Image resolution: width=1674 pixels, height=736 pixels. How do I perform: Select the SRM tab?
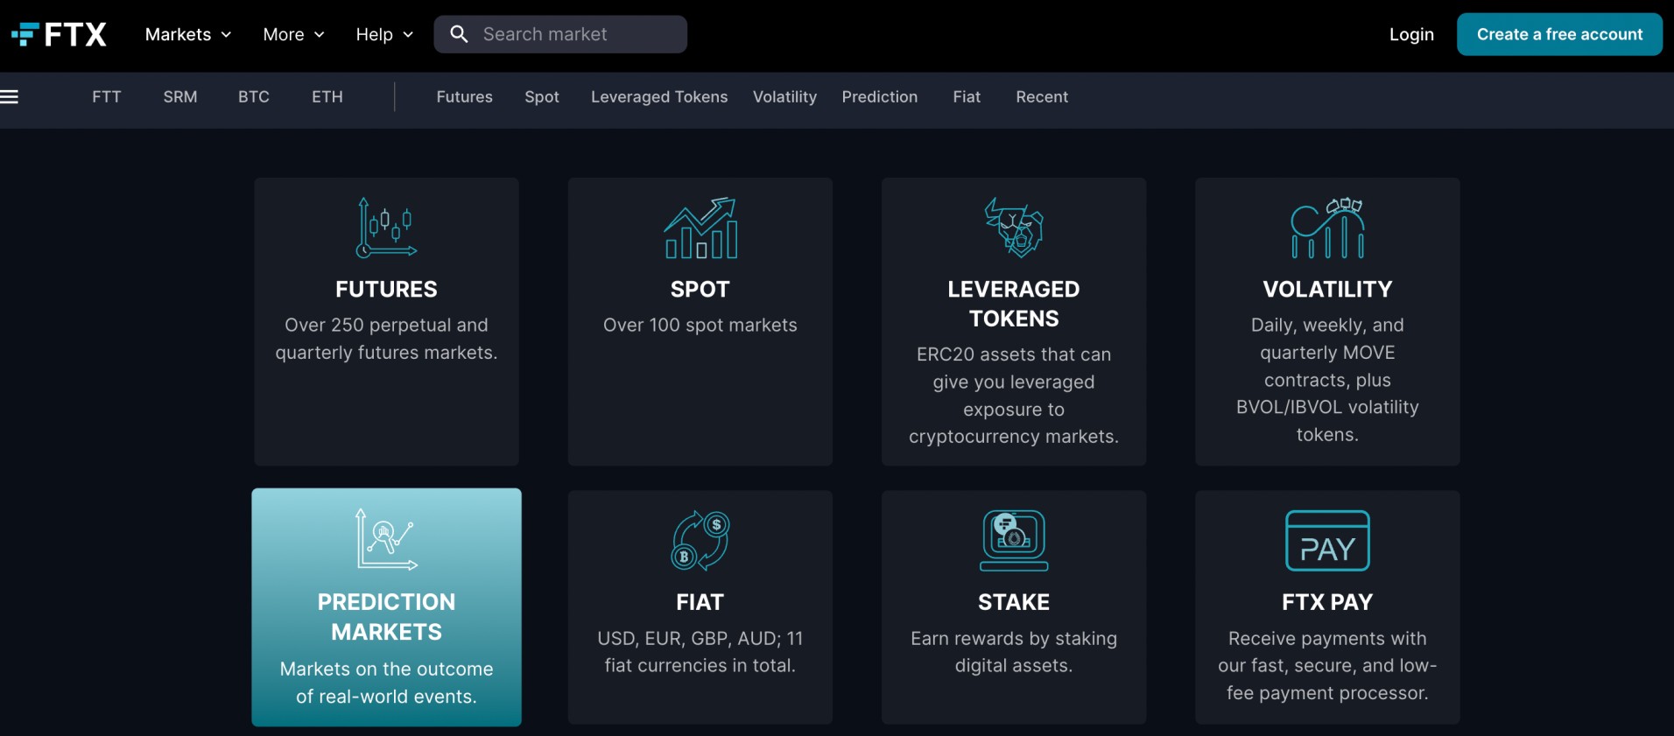pyautogui.click(x=180, y=97)
